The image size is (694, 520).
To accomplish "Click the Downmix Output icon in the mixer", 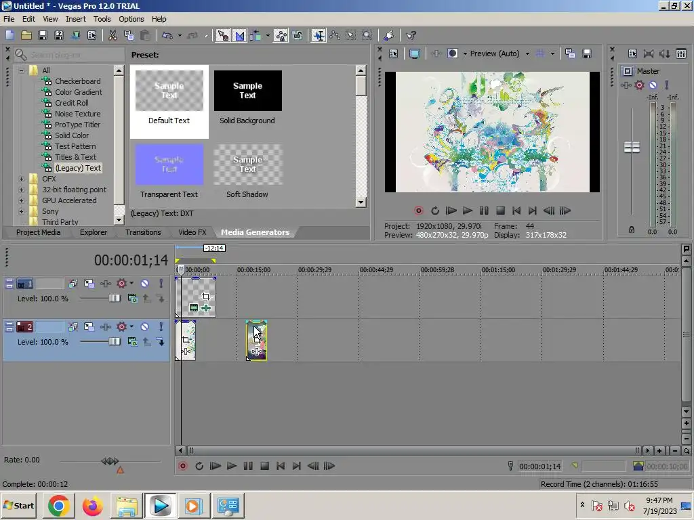I will (x=649, y=53).
